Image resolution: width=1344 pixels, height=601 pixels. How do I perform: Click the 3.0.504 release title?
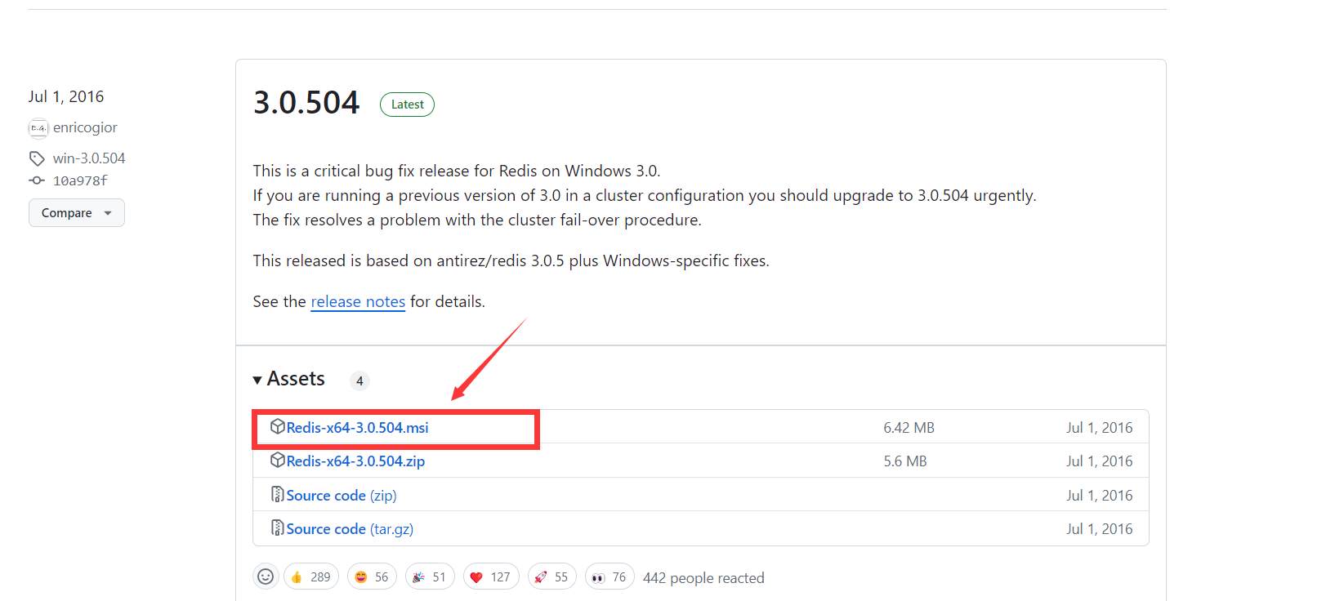(x=306, y=103)
